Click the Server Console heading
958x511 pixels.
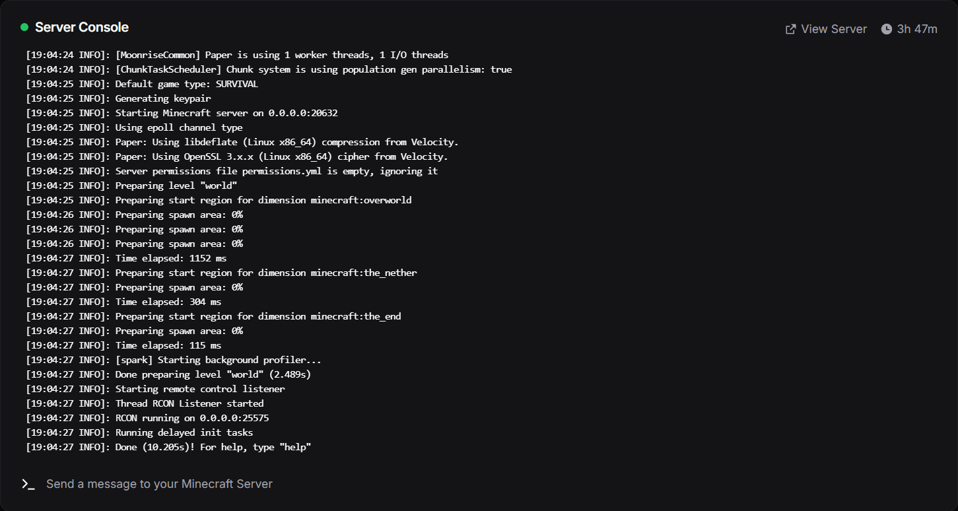pos(82,27)
